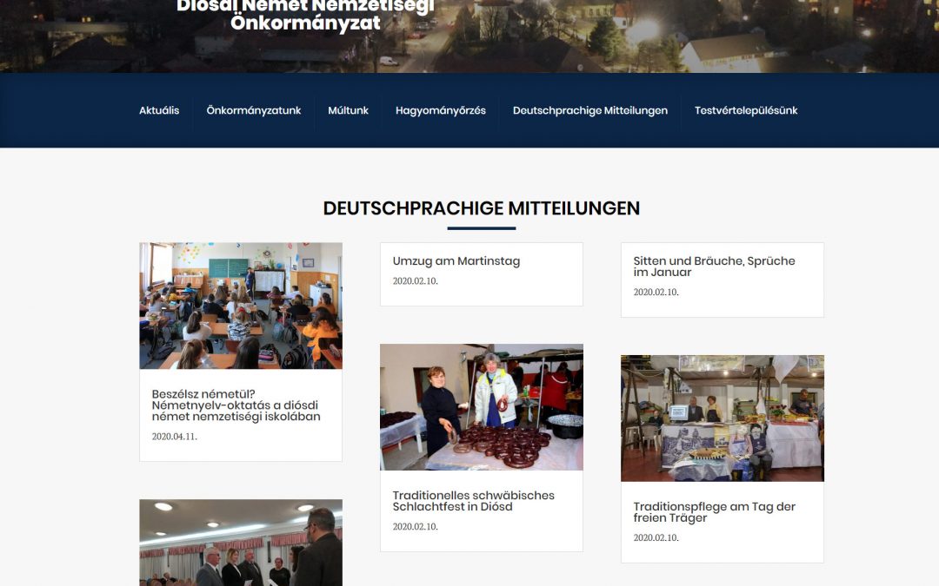Click the meeting hall photo thumbnail
This screenshot has height=586, width=939.
click(x=241, y=543)
